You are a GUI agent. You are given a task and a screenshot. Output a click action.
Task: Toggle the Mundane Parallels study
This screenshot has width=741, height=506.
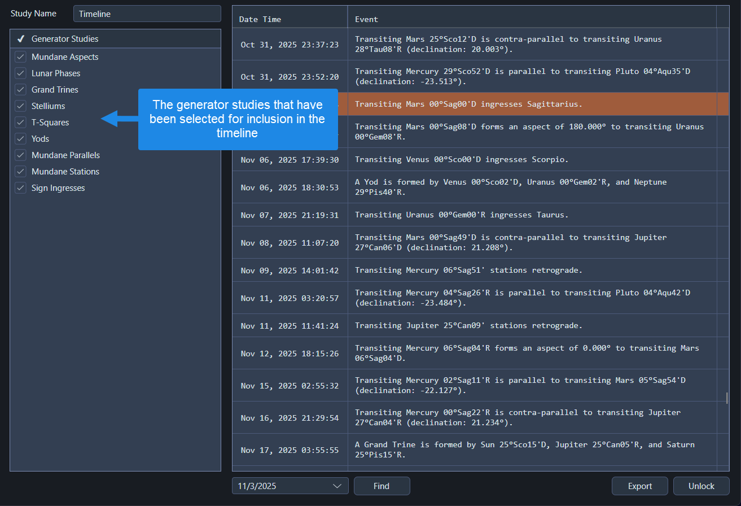[20, 155]
